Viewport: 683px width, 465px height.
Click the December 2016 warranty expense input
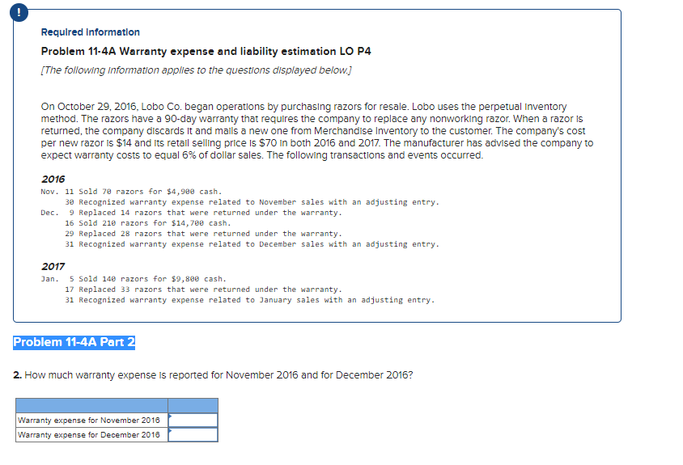(x=193, y=434)
